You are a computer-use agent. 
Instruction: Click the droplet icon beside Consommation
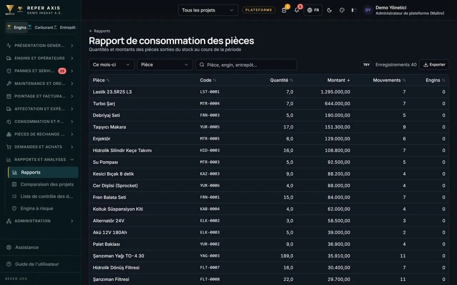(9, 121)
